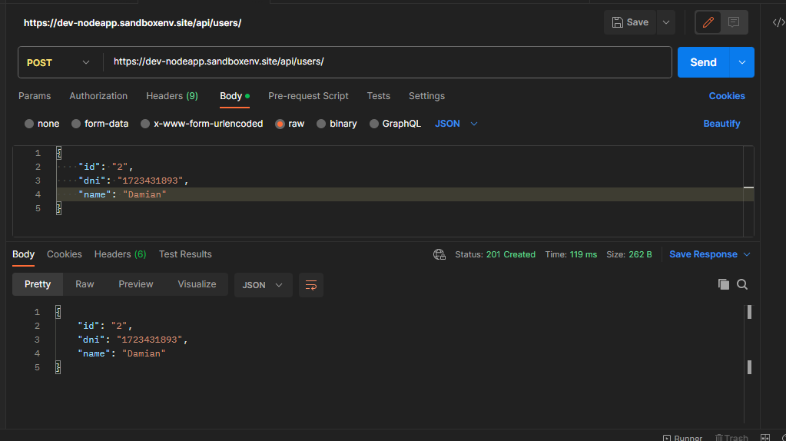Click the request URL input field
Image resolution: width=786 pixels, height=441 pixels.
click(x=387, y=61)
